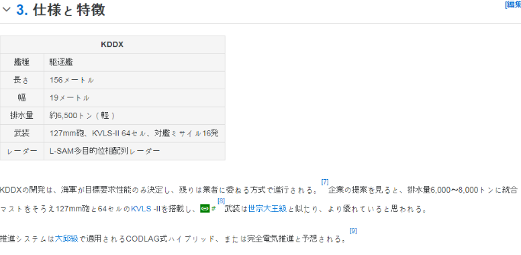This screenshot has height=255, width=521.
Task: Follow the 世宗大王級 link
Action: 267,209
